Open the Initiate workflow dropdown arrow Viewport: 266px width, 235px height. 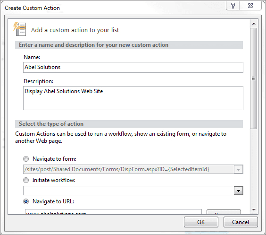tap(238, 191)
